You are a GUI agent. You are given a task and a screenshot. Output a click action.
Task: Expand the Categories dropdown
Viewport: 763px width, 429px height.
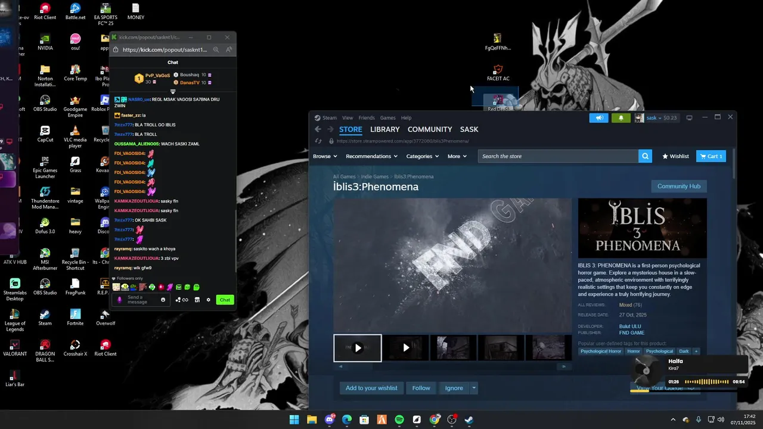click(423, 156)
